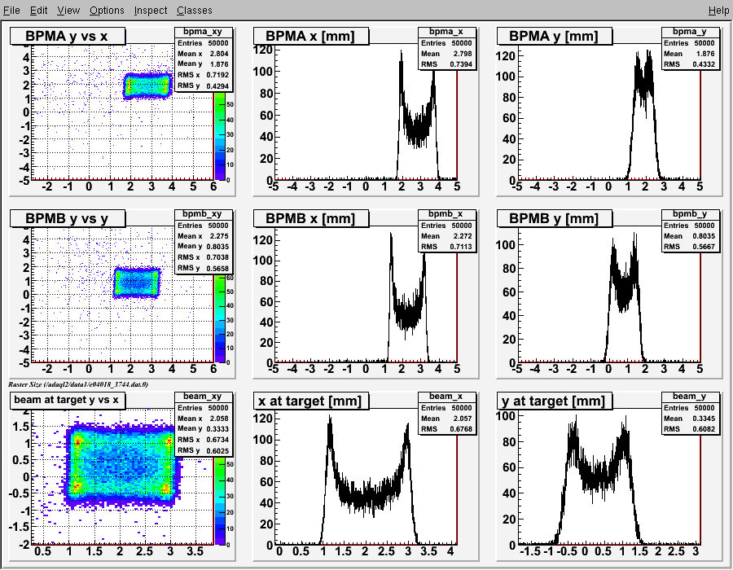Click "Mean 0.8035" in the bpmb_y box
This screenshot has width=733, height=570.
click(690, 236)
